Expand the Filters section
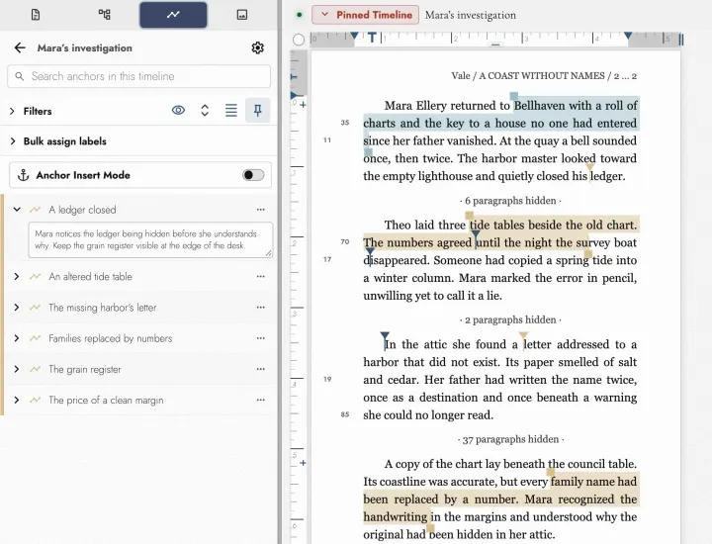 tap(12, 111)
